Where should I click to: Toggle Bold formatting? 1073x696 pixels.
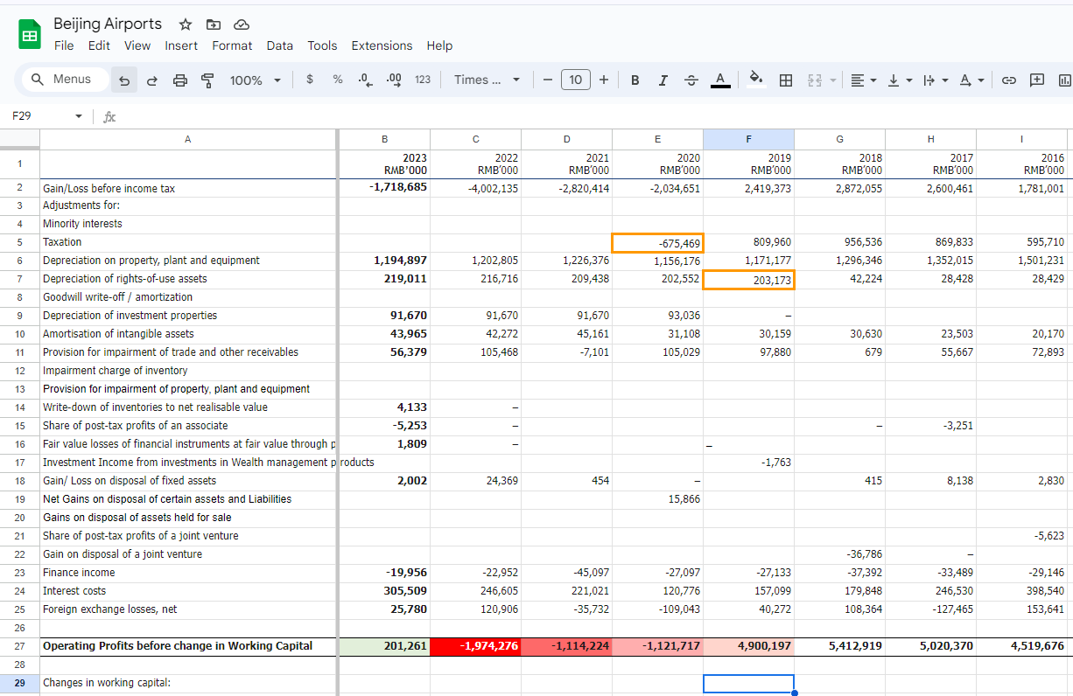click(x=635, y=80)
